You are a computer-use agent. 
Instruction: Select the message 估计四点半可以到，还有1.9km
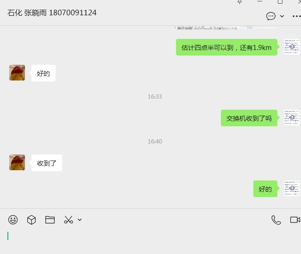226,47
